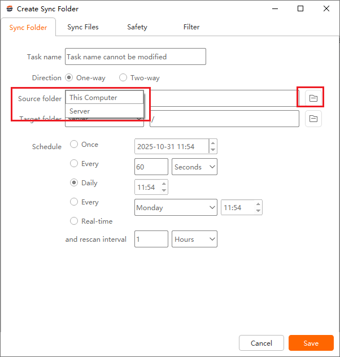
Task: Choose the Real-time schedule option
Action: (74, 221)
